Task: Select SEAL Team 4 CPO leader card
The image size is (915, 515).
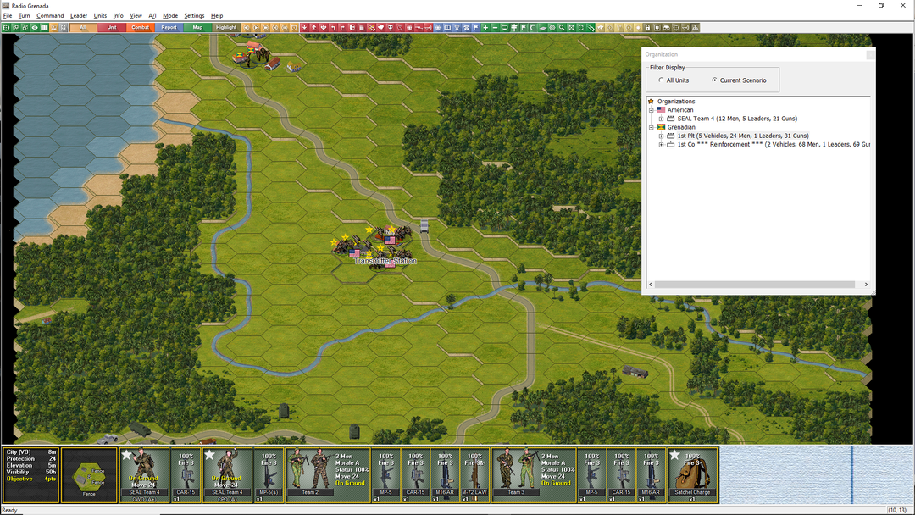Action: (227, 475)
